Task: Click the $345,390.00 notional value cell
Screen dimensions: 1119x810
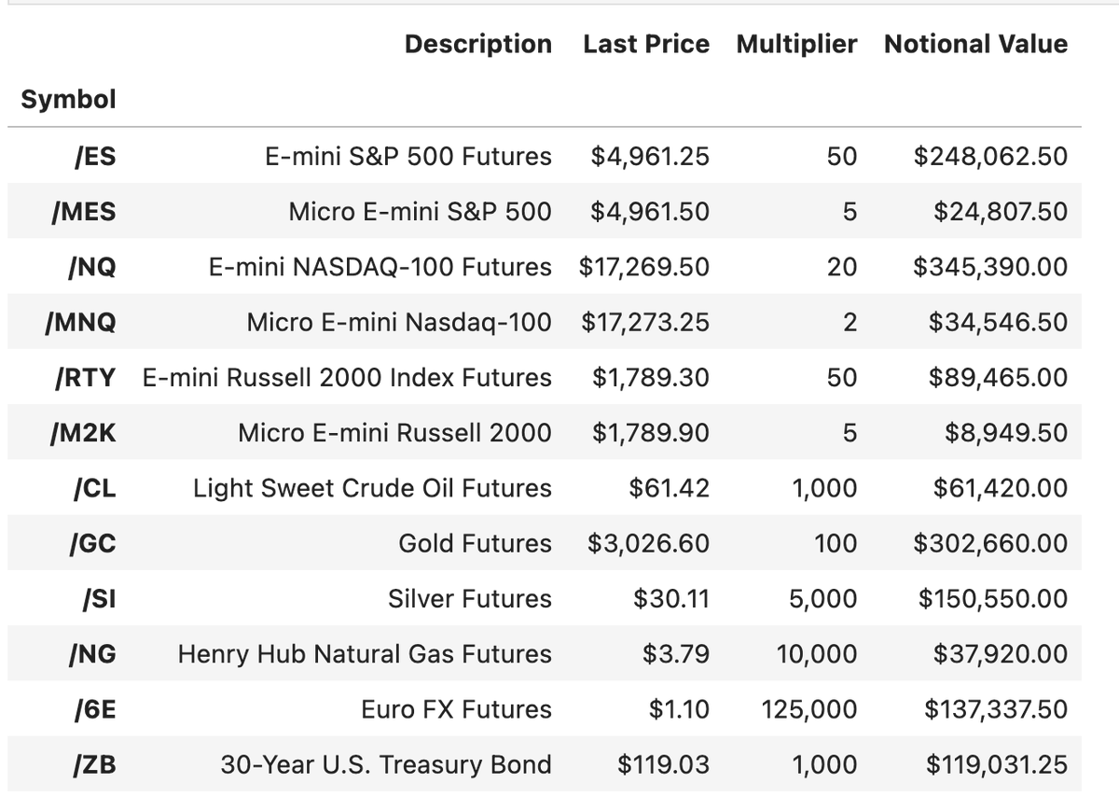Action: [990, 267]
